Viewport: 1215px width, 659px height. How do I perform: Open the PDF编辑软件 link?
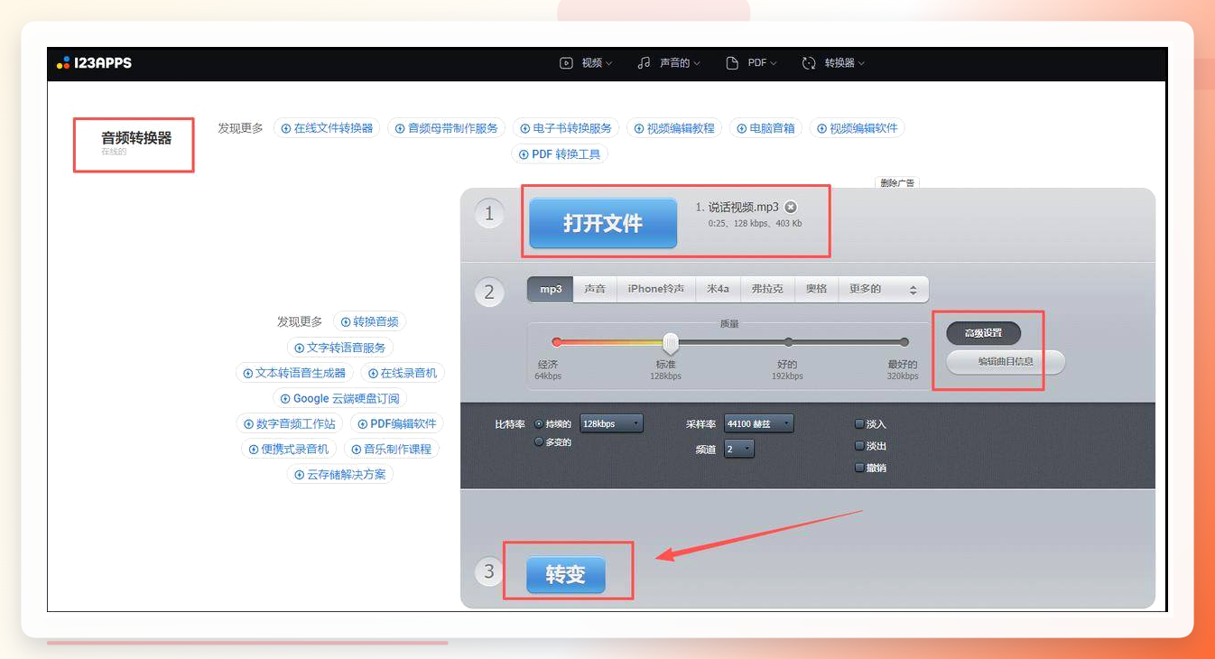397,423
